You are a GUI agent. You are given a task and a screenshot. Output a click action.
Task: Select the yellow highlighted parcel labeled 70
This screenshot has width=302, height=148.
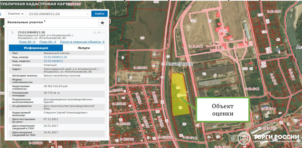pyautogui.click(x=178, y=88)
